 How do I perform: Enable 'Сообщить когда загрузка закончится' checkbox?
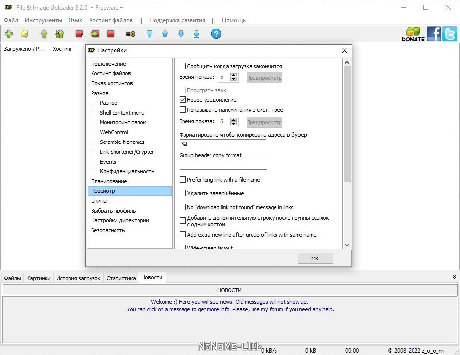click(183, 66)
